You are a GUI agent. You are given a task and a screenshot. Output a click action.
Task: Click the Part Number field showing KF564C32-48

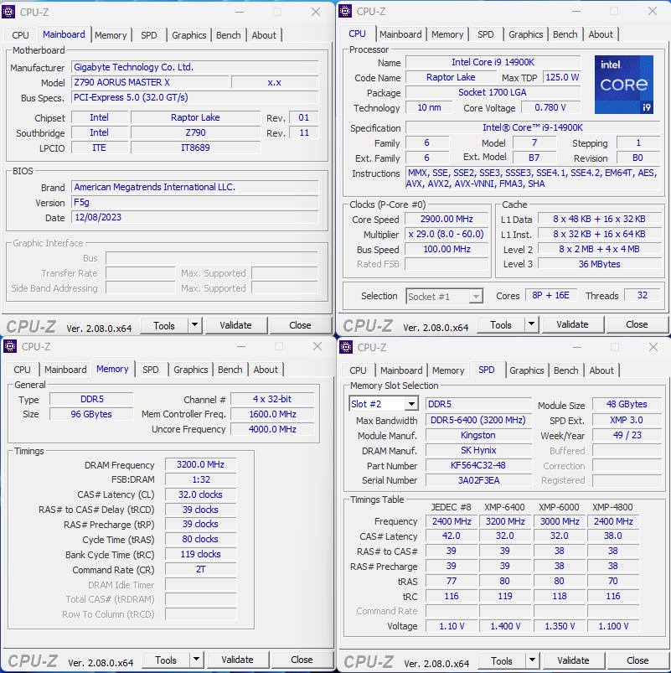coord(477,465)
